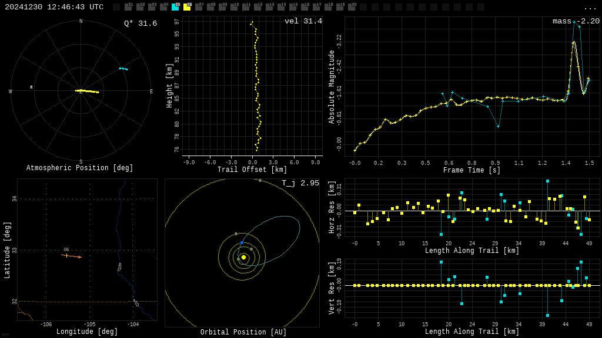Toggle the yellow station 06 indicator
This screenshot has height=338, width=602.
pyautogui.click(x=187, y=7)
